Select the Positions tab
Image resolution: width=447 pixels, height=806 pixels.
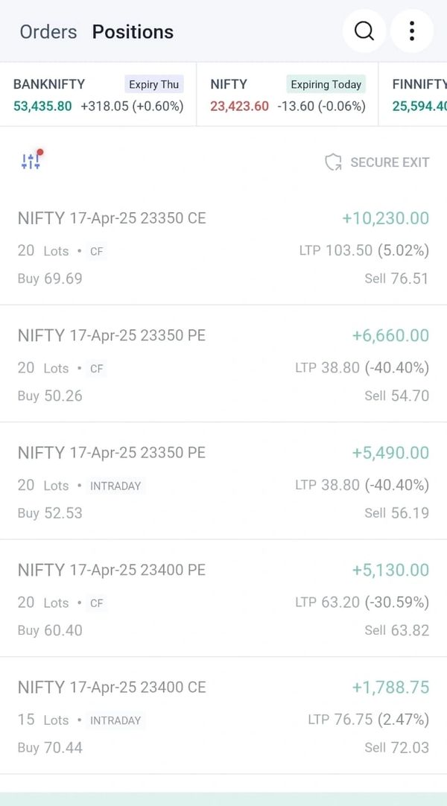click(133, 32)
